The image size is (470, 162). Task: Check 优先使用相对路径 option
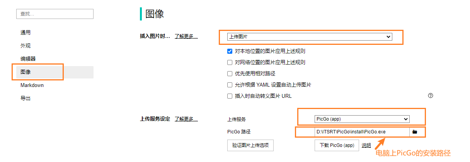pyautogui.click(x=230, y=73)
